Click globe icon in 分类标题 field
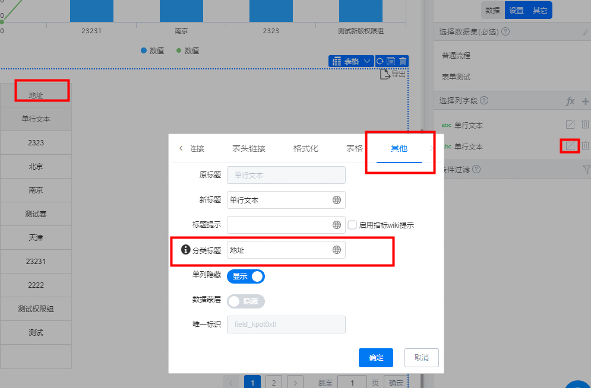591x388 pixels. 337,250
